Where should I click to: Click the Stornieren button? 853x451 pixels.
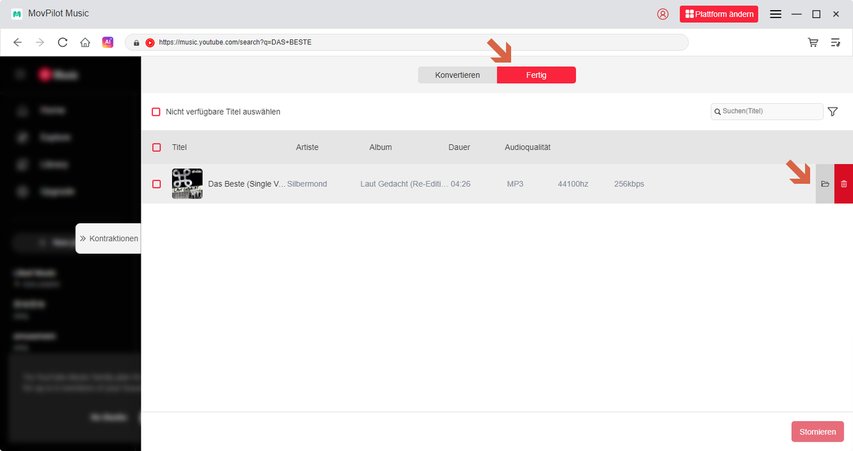tap(818, 432)
